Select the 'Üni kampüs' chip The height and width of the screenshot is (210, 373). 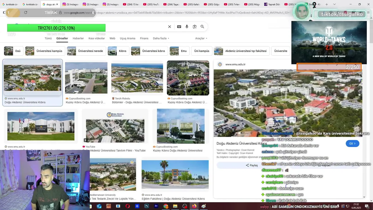coord(202,51)
